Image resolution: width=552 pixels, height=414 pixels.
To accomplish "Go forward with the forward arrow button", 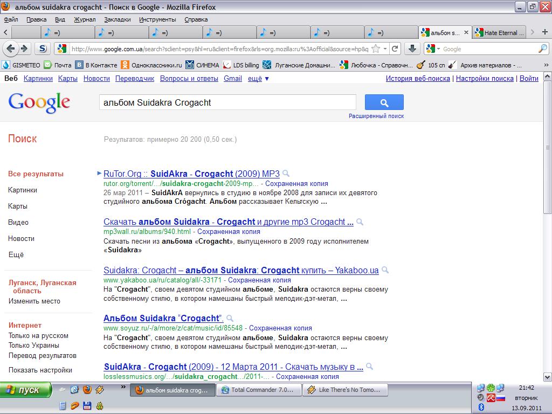I will click(x=25, y=49).
